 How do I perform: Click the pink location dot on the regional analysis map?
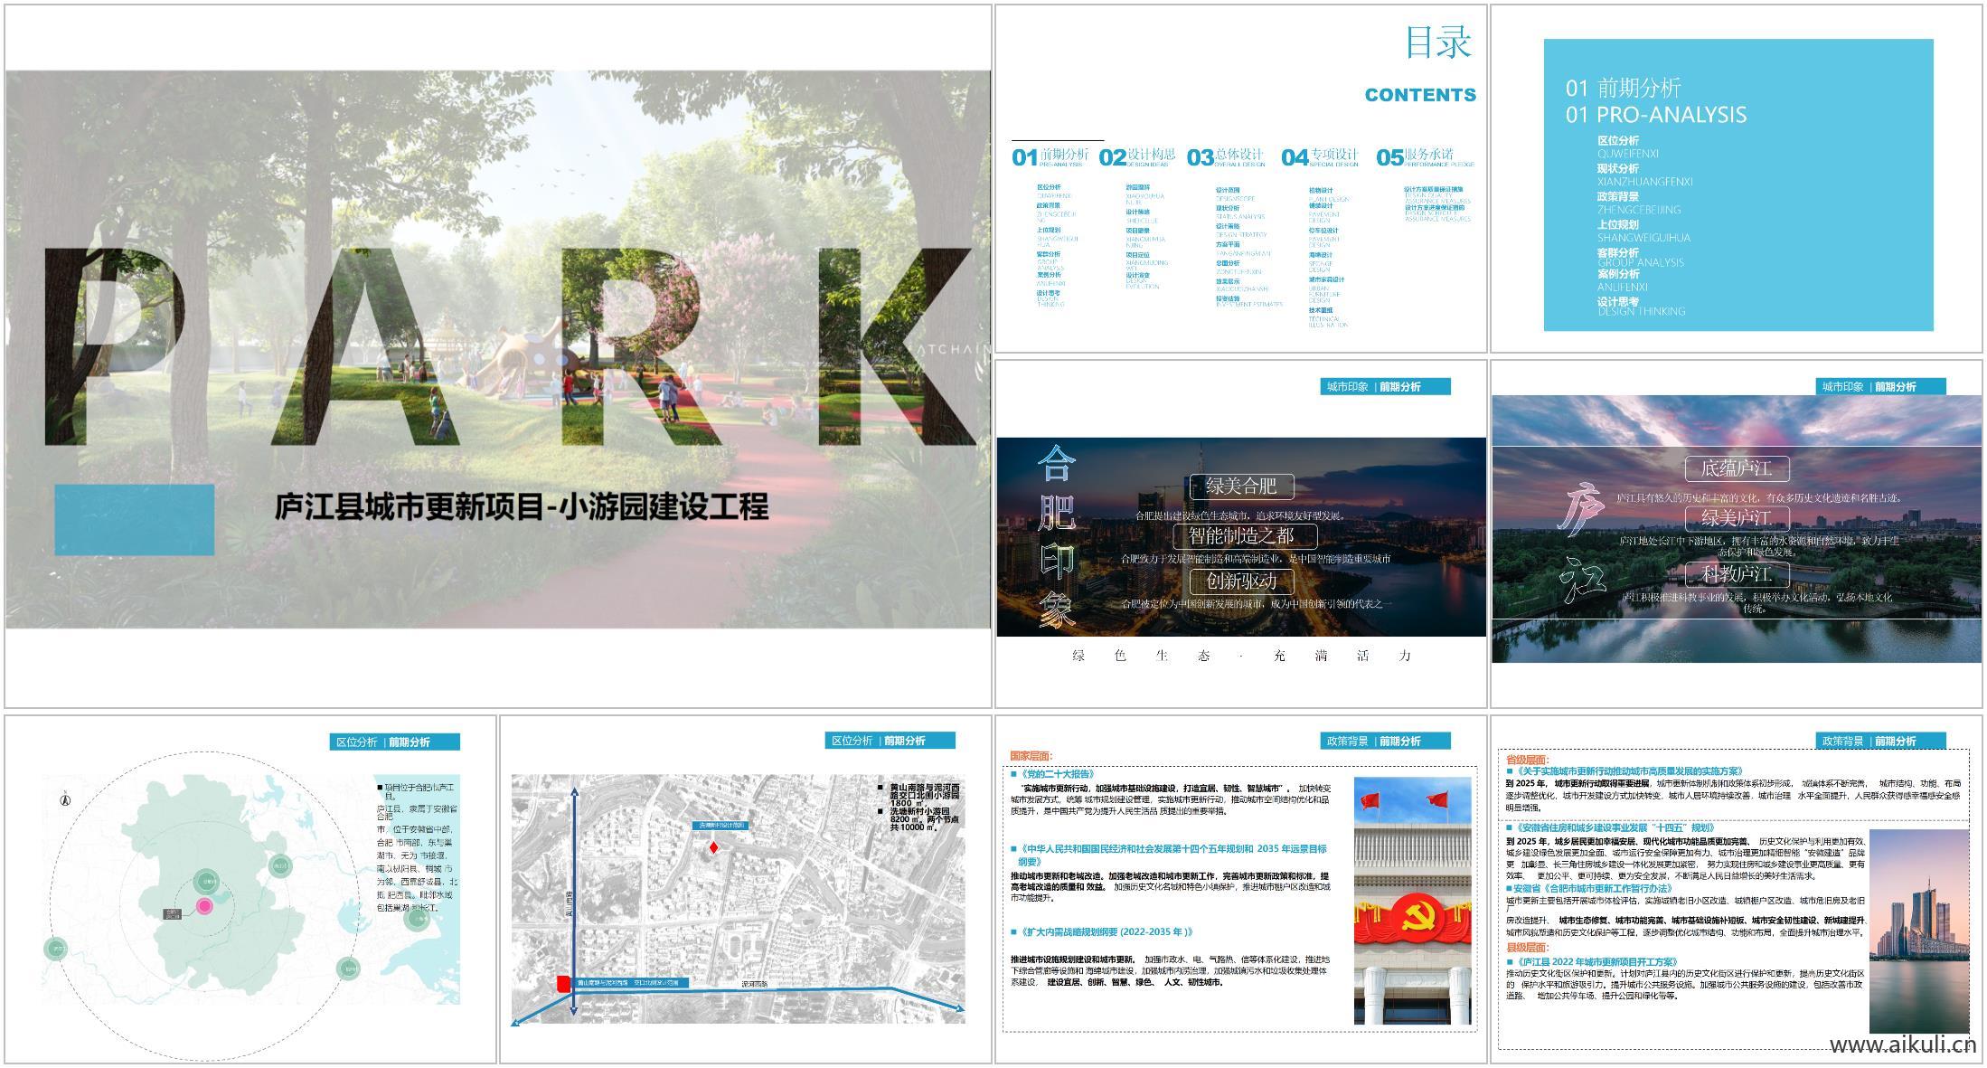tap(205, 905)
